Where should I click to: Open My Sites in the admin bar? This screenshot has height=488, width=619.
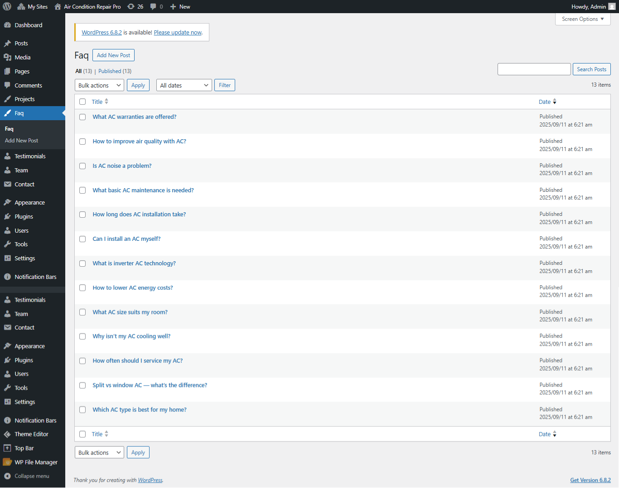click(32, 6)
